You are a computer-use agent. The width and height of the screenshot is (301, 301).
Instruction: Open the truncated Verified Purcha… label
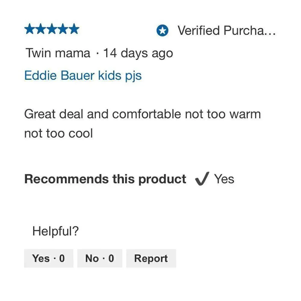(x=227, y=30)
